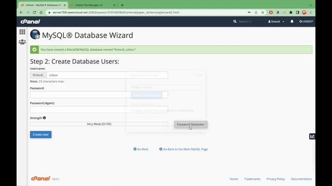
Task: Click the browser forward arrow
Action: point(27,12)
